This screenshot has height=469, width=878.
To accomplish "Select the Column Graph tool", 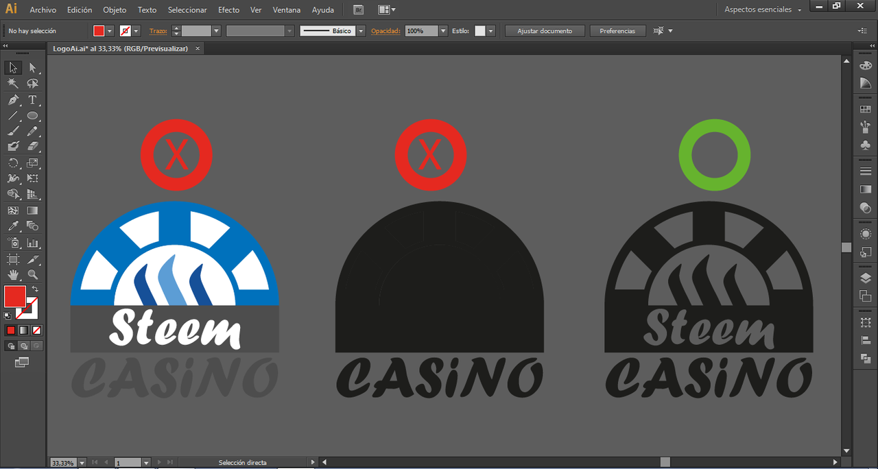I will tap(32, 243).
